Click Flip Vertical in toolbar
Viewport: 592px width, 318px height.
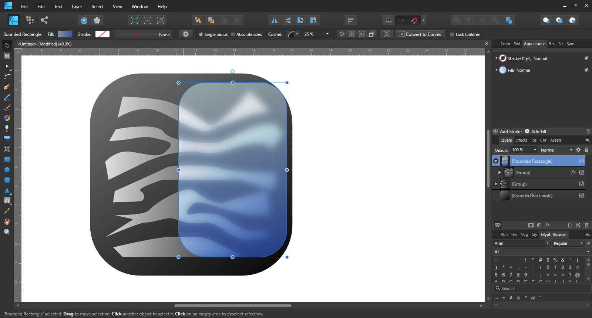tap(287, 20)
